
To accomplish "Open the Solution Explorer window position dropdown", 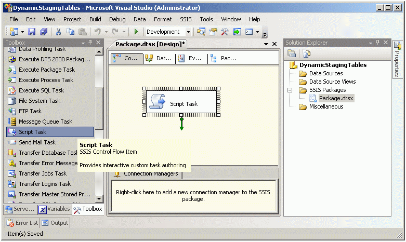I will (x=371, y=43).
